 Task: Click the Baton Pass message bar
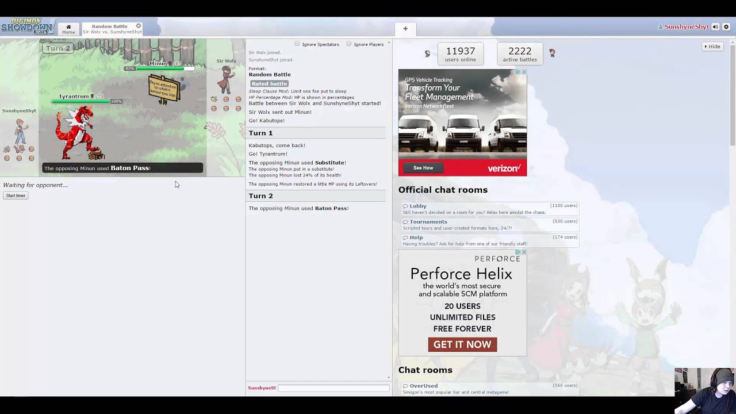coord(122,168)
